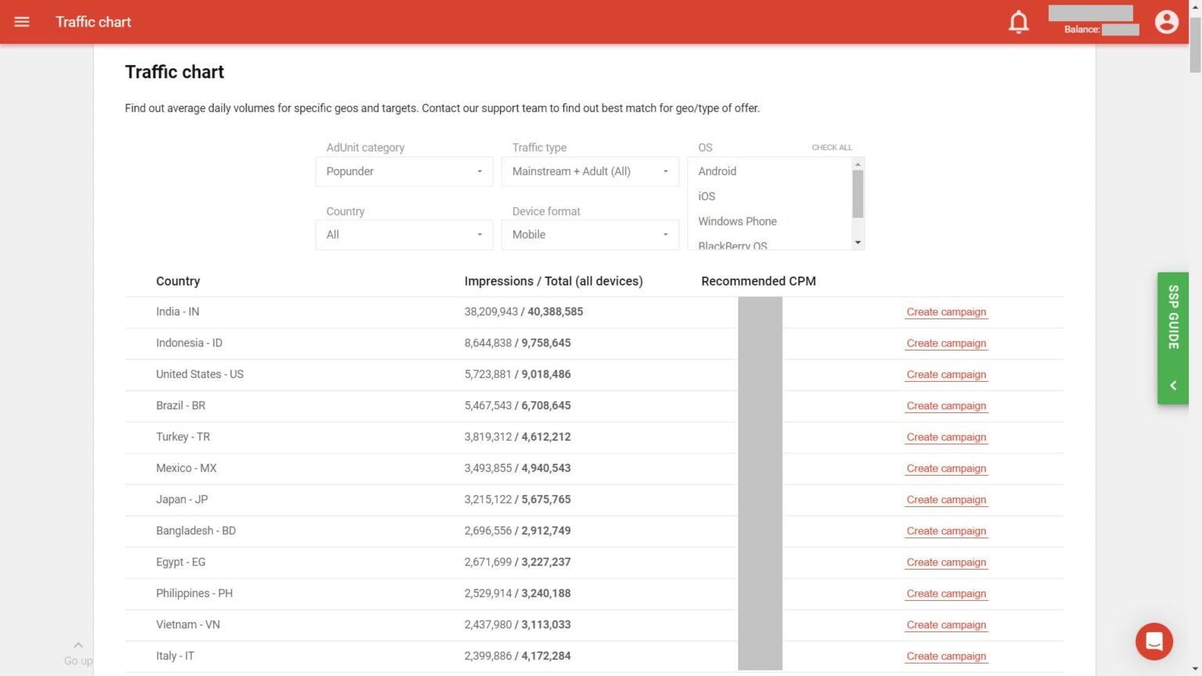Create campaign for India
Screen dimensions: 1202x676
[x=946, y=312]
